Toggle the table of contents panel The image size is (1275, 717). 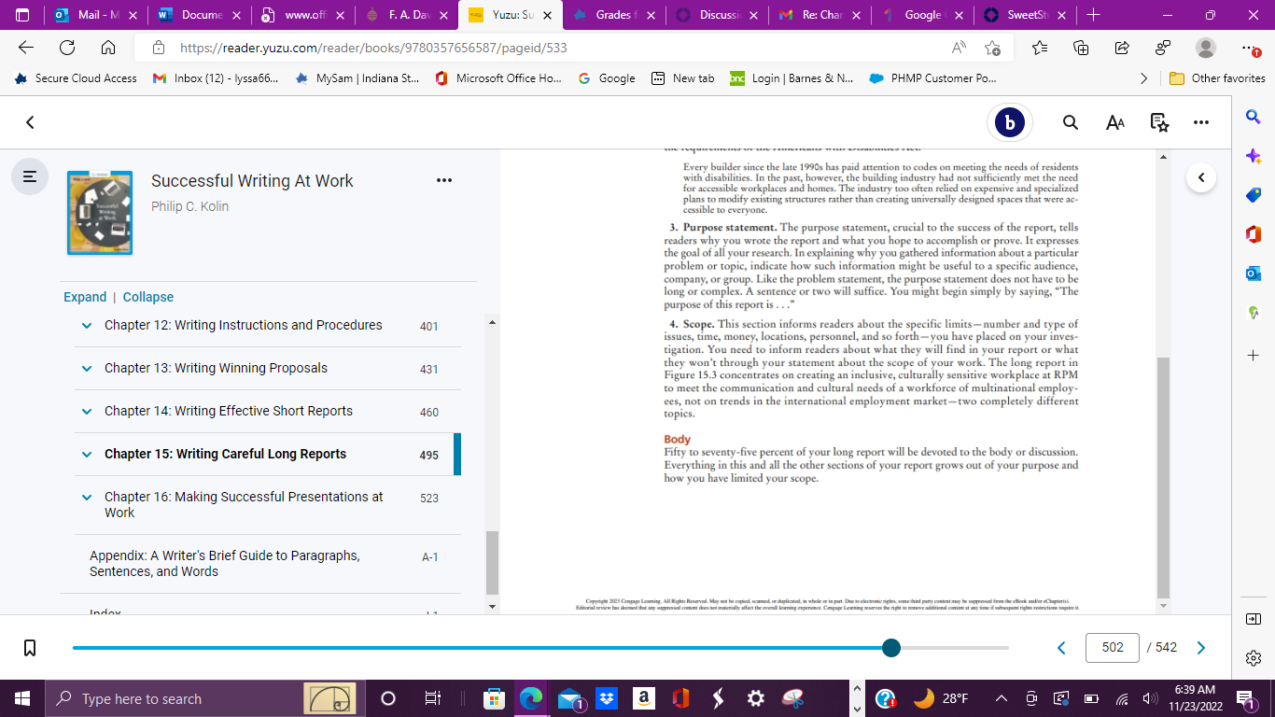[30, 176]
